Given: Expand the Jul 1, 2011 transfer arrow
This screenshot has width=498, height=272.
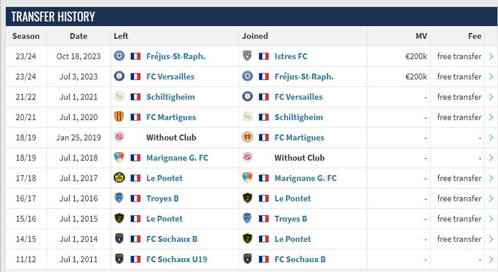Looking at the screenshot, I should pos(491,259).
